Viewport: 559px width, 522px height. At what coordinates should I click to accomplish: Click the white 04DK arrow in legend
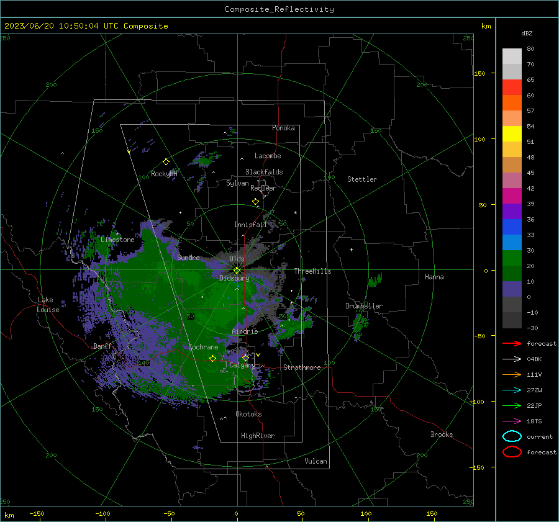512,359
